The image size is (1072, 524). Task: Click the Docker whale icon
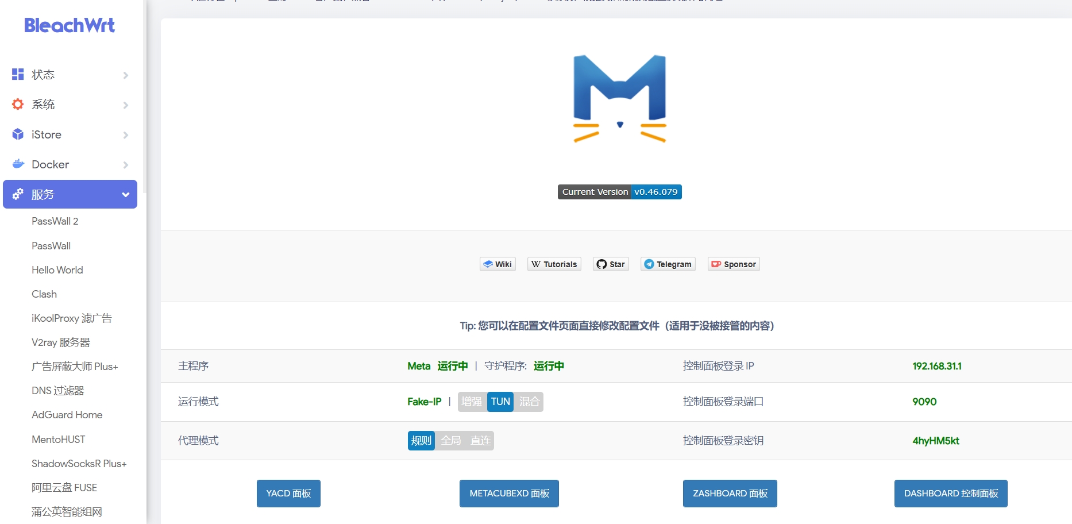point(18,164)
